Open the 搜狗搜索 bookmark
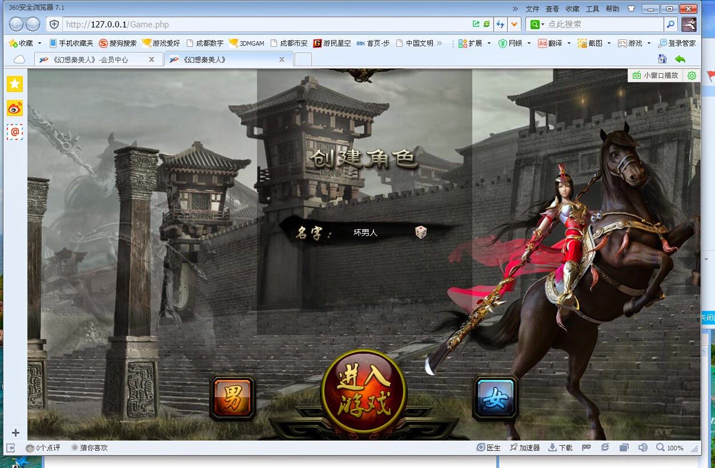 pos(118,43)
